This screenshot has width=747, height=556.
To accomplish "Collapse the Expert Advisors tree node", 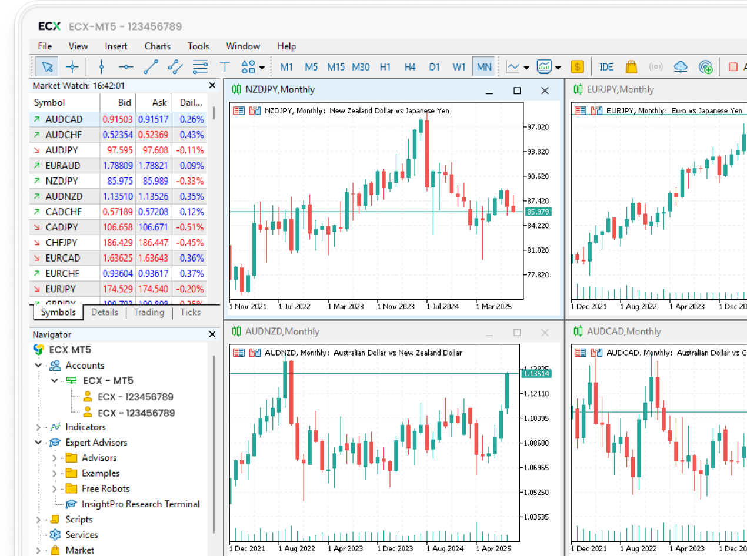I will click(39, 443).
